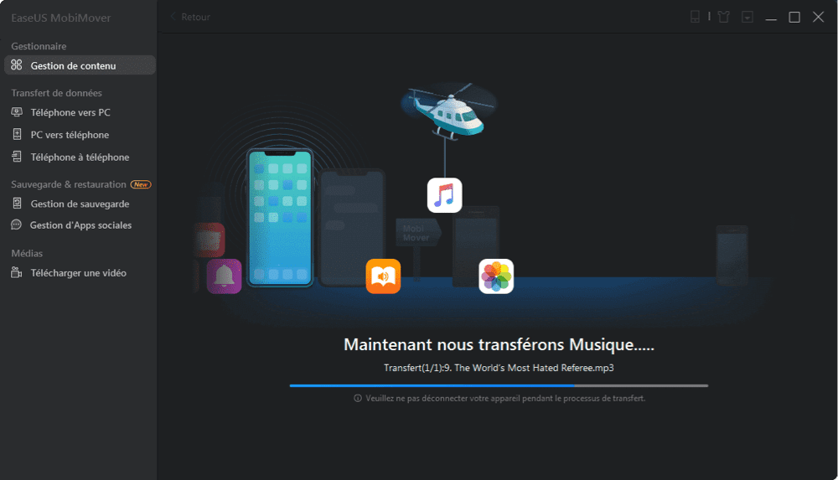Click the device phone icon in title bar
The height and width of the screenshot is (480, 838).
[x=695, y=17]
